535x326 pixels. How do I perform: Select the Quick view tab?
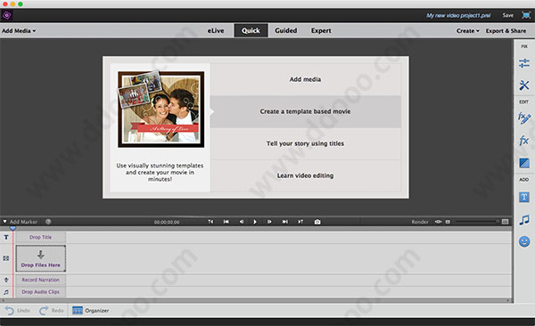(251, 30)
